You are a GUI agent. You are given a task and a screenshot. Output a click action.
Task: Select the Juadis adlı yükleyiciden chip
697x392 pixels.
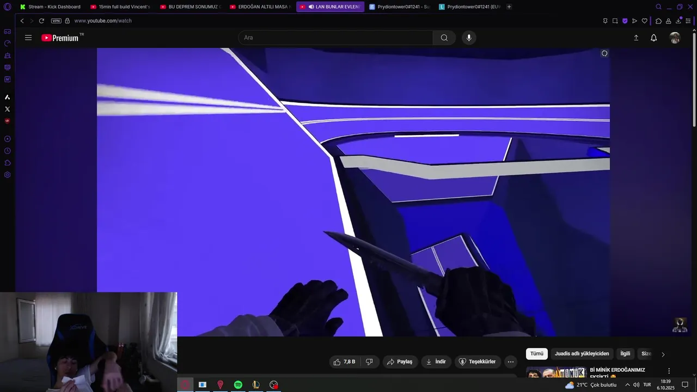click(x=582, y=354)
